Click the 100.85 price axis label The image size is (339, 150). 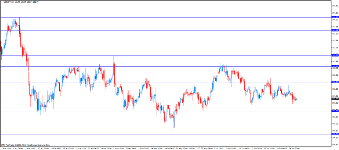click(335, 131)
